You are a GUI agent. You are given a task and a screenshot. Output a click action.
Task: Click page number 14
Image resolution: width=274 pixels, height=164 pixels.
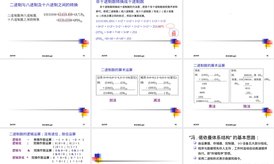[x=84, y=56]
